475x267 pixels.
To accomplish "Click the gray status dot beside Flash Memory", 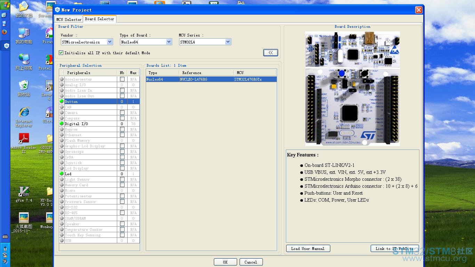I will point(62,140).
